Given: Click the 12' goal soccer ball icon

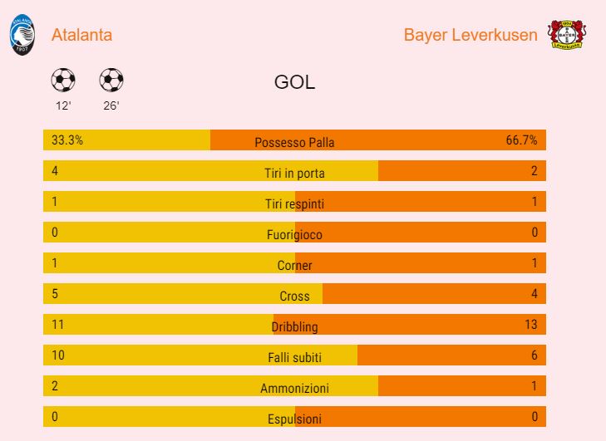Looking at the screenshot, I should coord(63,81).
